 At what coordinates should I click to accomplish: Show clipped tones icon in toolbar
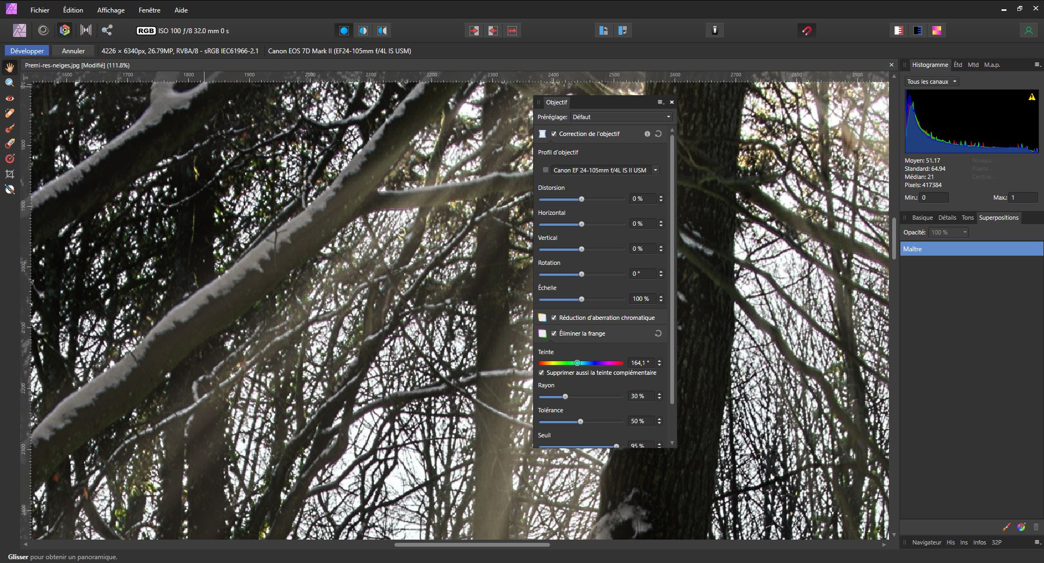click(x=937, y=30)
